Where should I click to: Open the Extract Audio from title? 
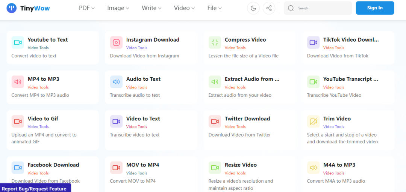pyautogui.click(x=252, y=79)
